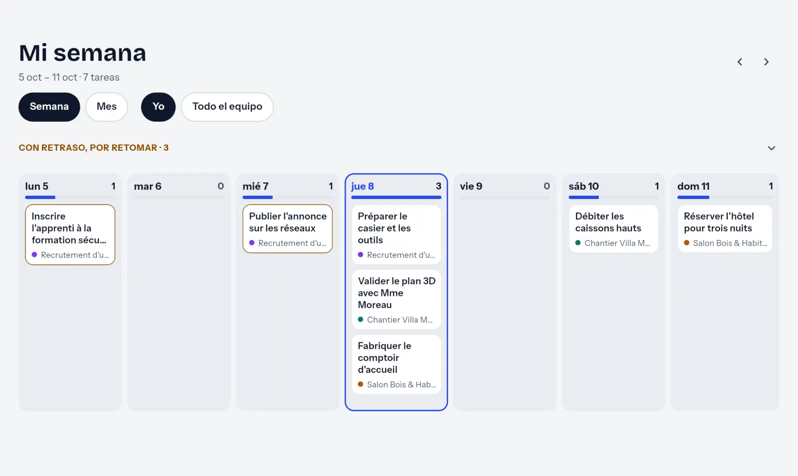Open task 'Valider le plan 3D avec Mme Moreau'
The height and width of the screenshot is (476, 798).
397,299
